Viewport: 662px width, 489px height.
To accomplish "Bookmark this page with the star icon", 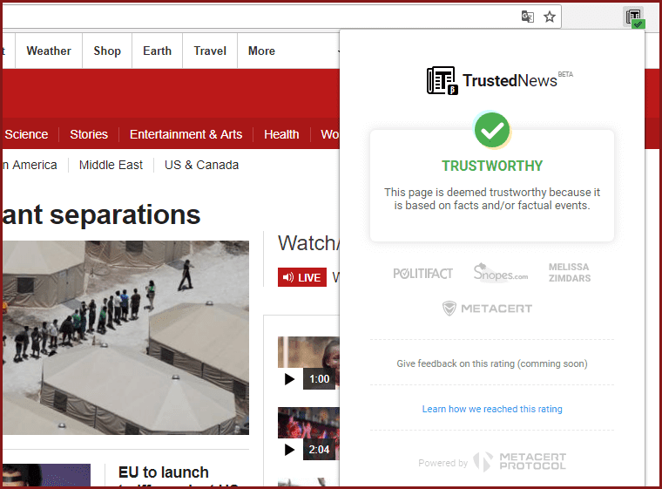I will (550, 17).
